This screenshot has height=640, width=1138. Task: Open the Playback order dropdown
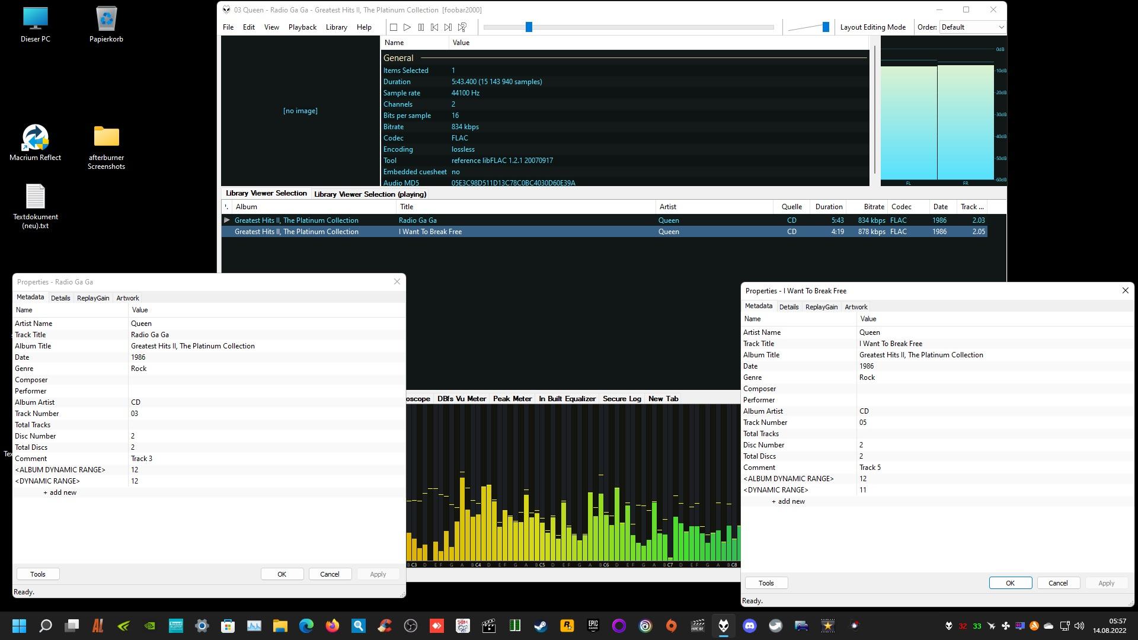[x=973, y=27]
